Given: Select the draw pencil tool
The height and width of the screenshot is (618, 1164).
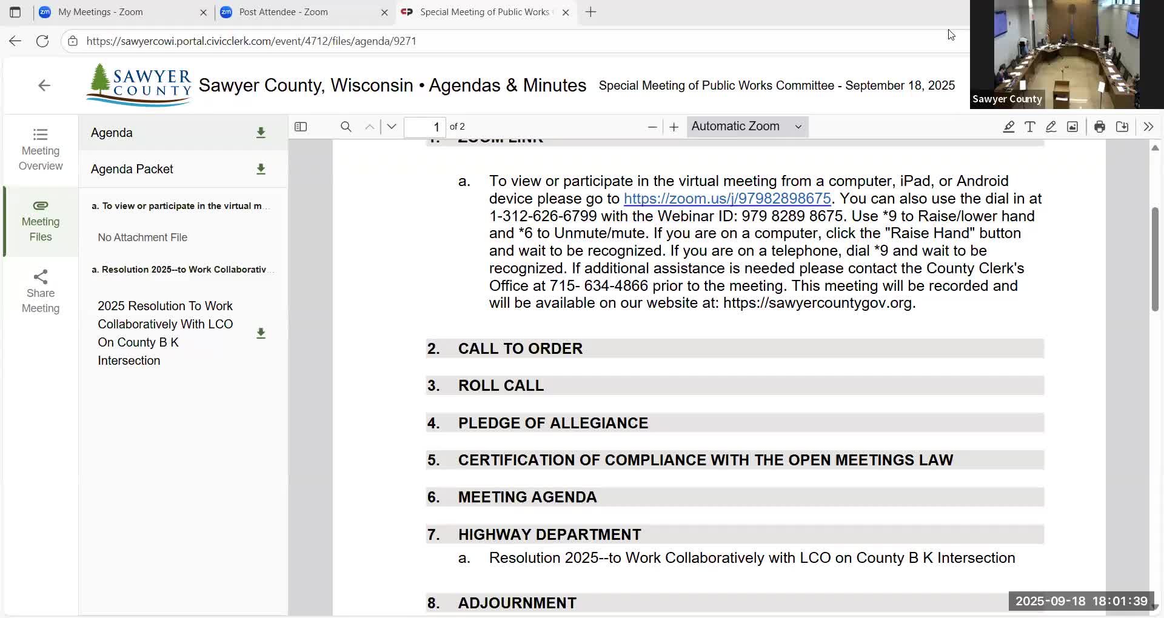Looking at the screenshot, I should point(1051,127).
